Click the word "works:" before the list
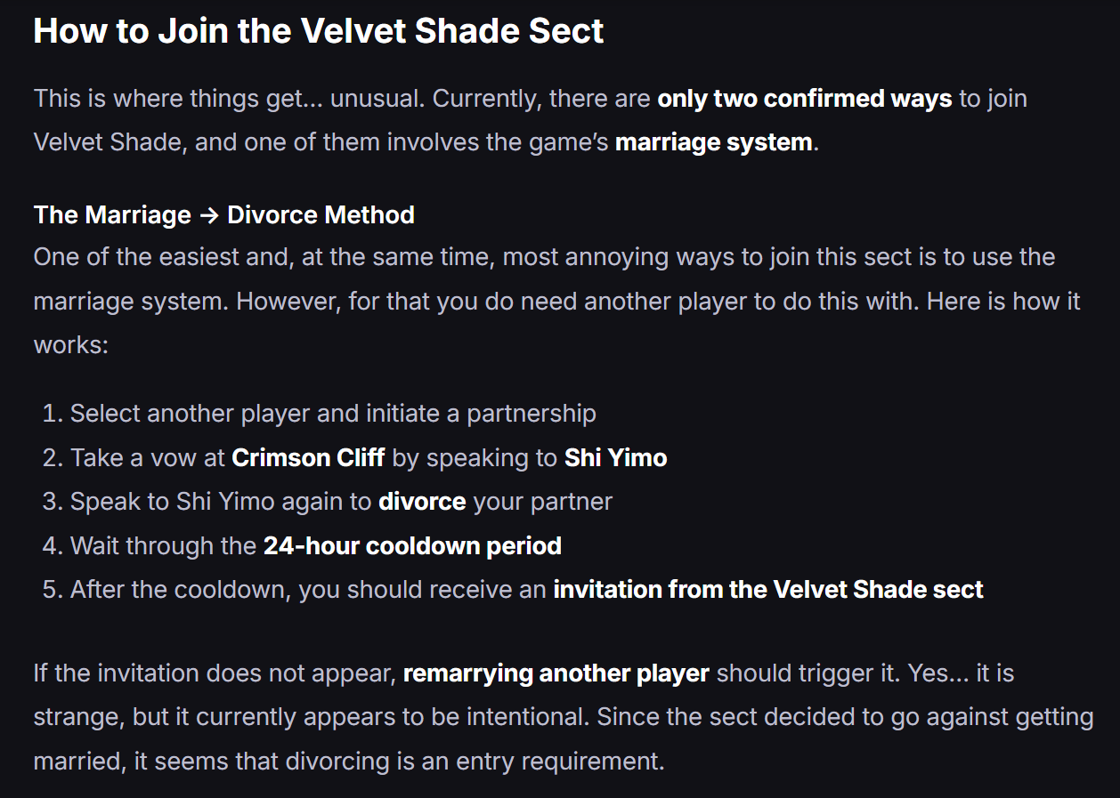Image resolution: width=1120 pixels, height=798 pixels. (x=70, y=344)
